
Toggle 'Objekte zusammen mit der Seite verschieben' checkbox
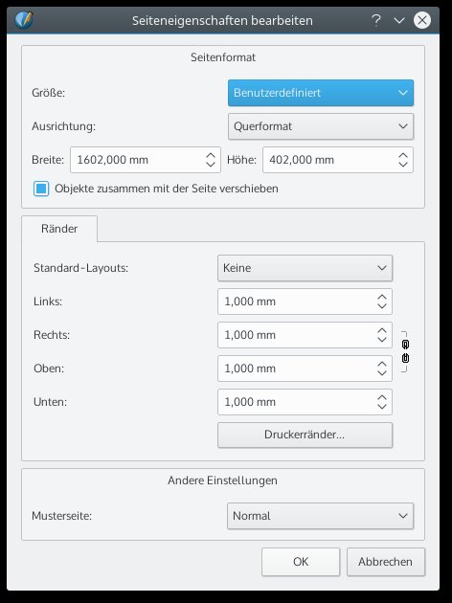point(41,189)
